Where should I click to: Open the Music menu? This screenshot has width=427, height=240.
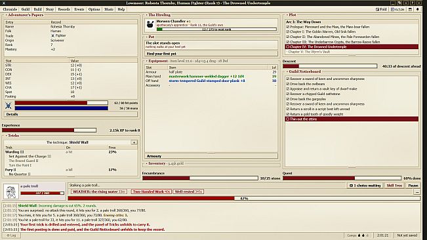pos(109,9)
